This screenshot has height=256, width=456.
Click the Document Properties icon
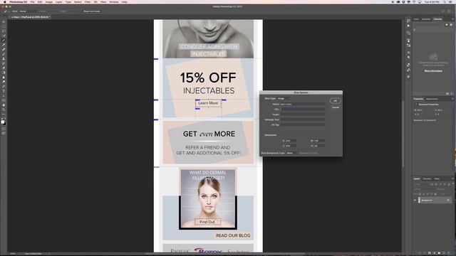pos(416,105)
